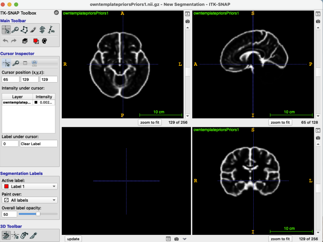This screenshot has width=323, height=242.
Task: Click zoom to fit under the sagittal view
Action: [280, 122]
